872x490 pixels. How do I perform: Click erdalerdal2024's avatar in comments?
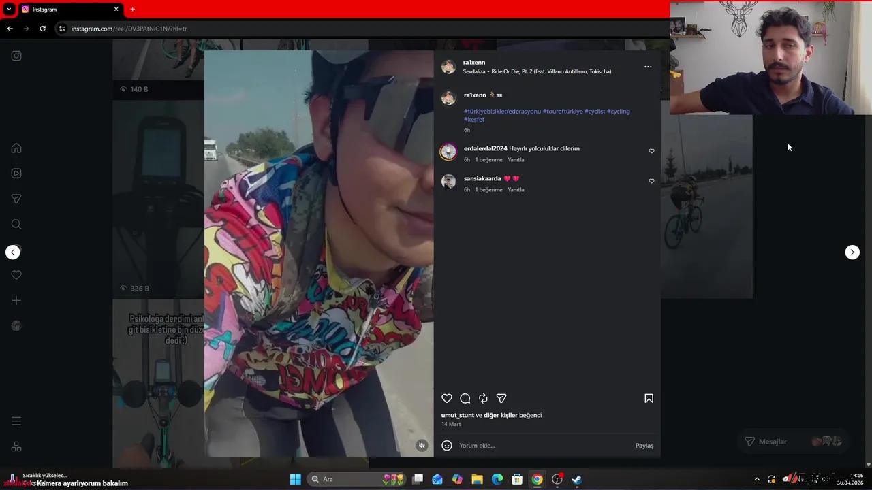[448, 152]
